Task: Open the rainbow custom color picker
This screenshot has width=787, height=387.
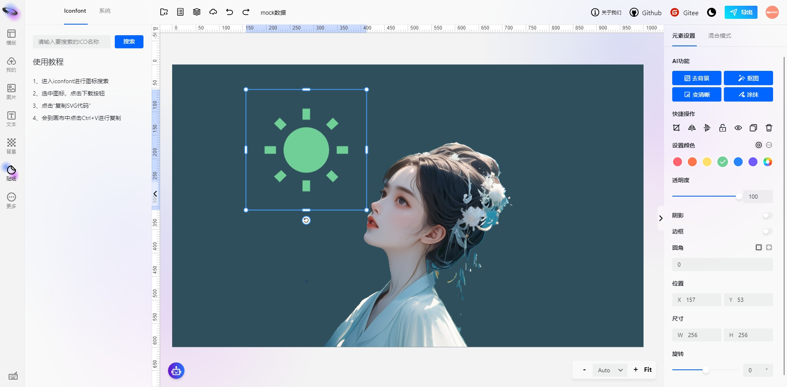Action: [x=768, y=162]
